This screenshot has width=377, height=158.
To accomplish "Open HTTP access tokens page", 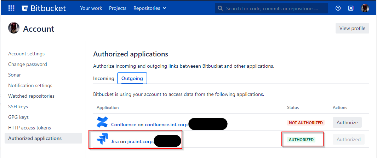I will click(x=29, y=128).
